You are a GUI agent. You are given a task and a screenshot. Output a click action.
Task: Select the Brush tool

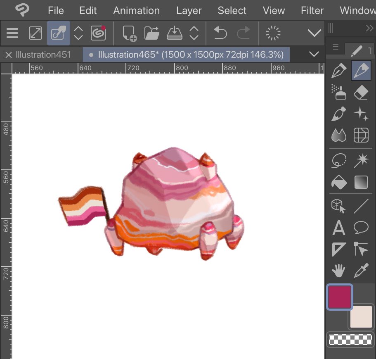click(338, 114)
